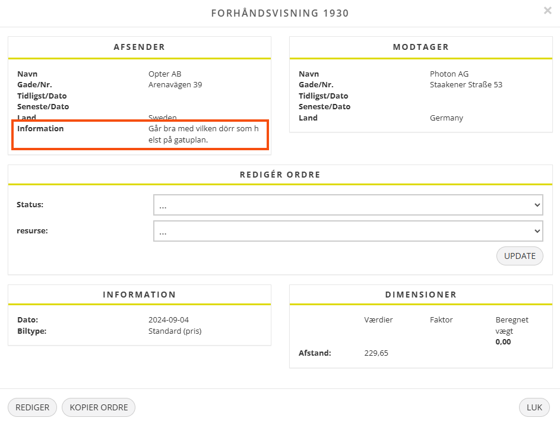Screen dimensions: 560x424
Task: Click the DIMENSIONER panel header
Action: 420,295
